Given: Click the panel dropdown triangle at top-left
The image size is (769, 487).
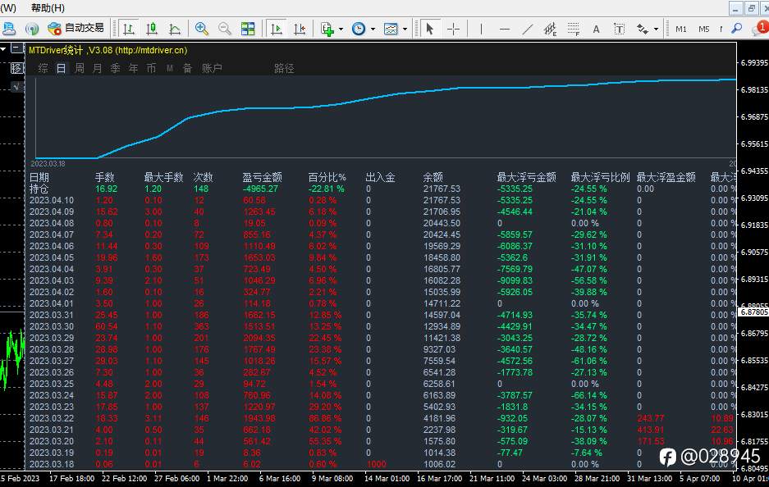Looking at the screenshot, I should [x=3, y=48].
